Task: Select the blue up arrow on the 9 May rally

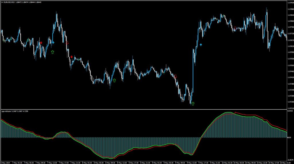Action: click(x=201, y=45)
